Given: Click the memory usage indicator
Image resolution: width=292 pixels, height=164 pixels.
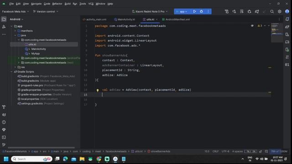Looking at the screenshot, I should (x=279, y=151).
